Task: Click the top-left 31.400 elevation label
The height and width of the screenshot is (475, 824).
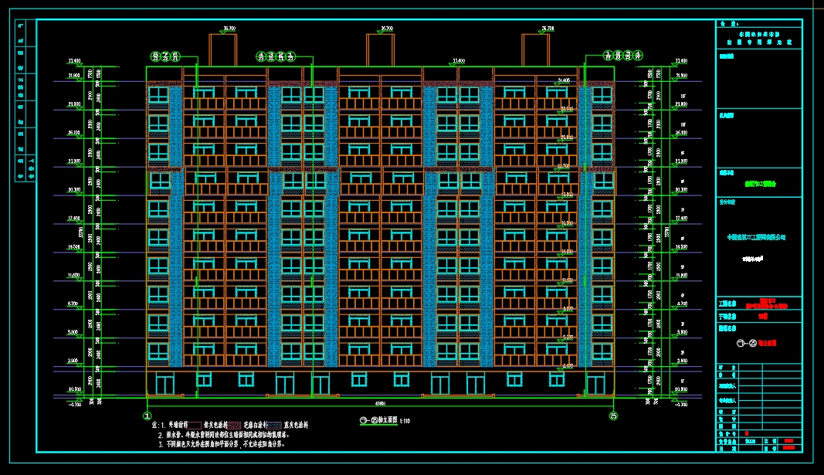Action: (x=74, y=60)
